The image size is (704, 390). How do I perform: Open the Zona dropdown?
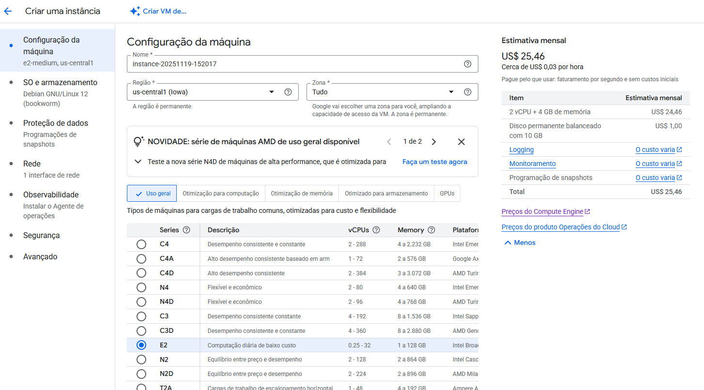coord(451,92)
